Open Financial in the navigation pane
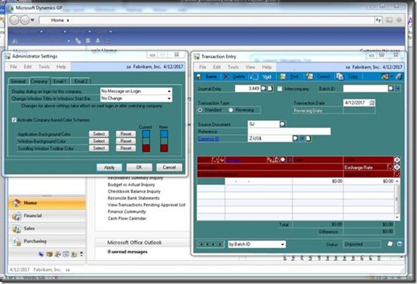The width and height of the screenshot is (417, 284). 47,216
